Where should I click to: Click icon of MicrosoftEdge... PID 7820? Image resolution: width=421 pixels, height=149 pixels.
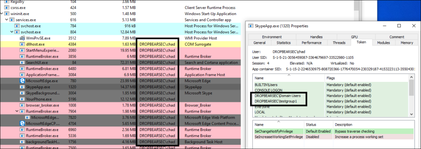pos(28,117)
